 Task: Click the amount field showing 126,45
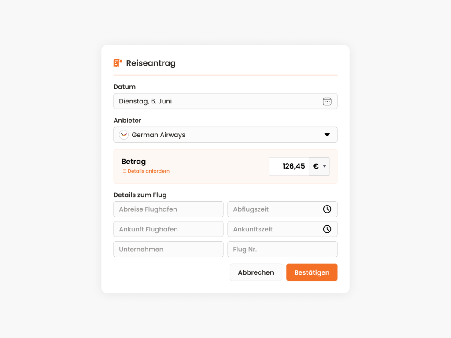click(x=289, y=166)
